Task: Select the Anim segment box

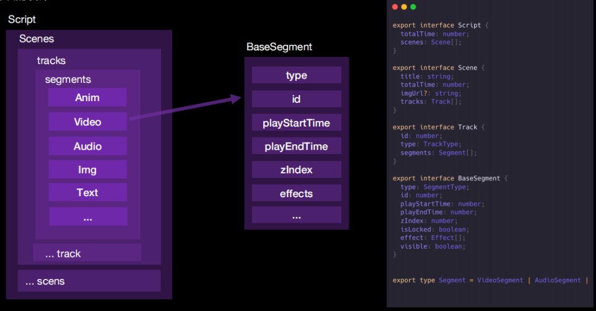Action: [x=87, y=97]
